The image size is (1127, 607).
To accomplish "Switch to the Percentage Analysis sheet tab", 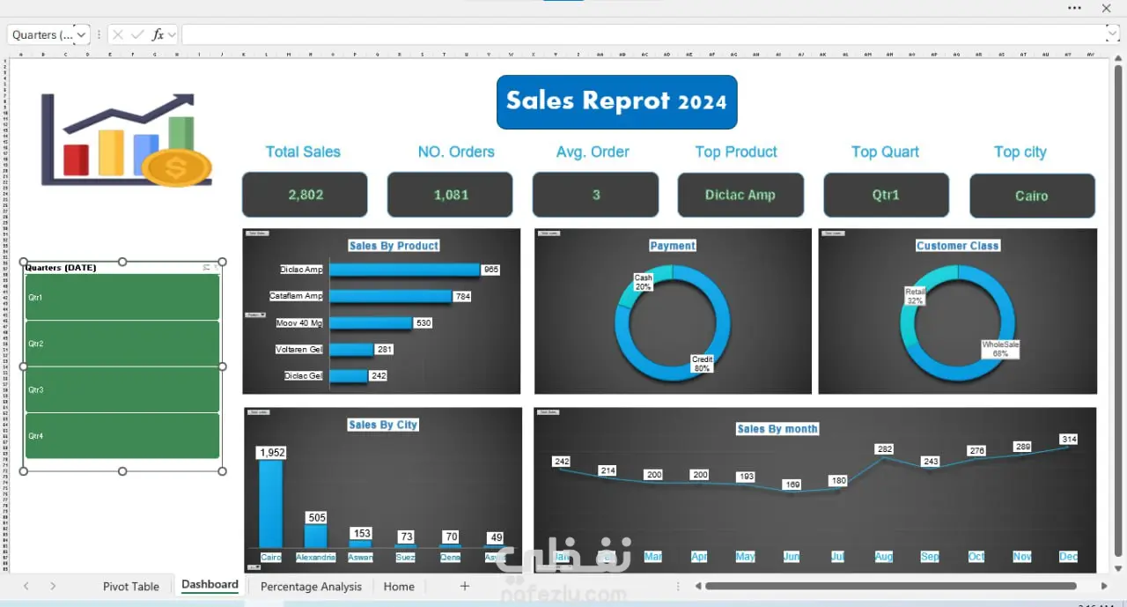I will tap(311, 586).
